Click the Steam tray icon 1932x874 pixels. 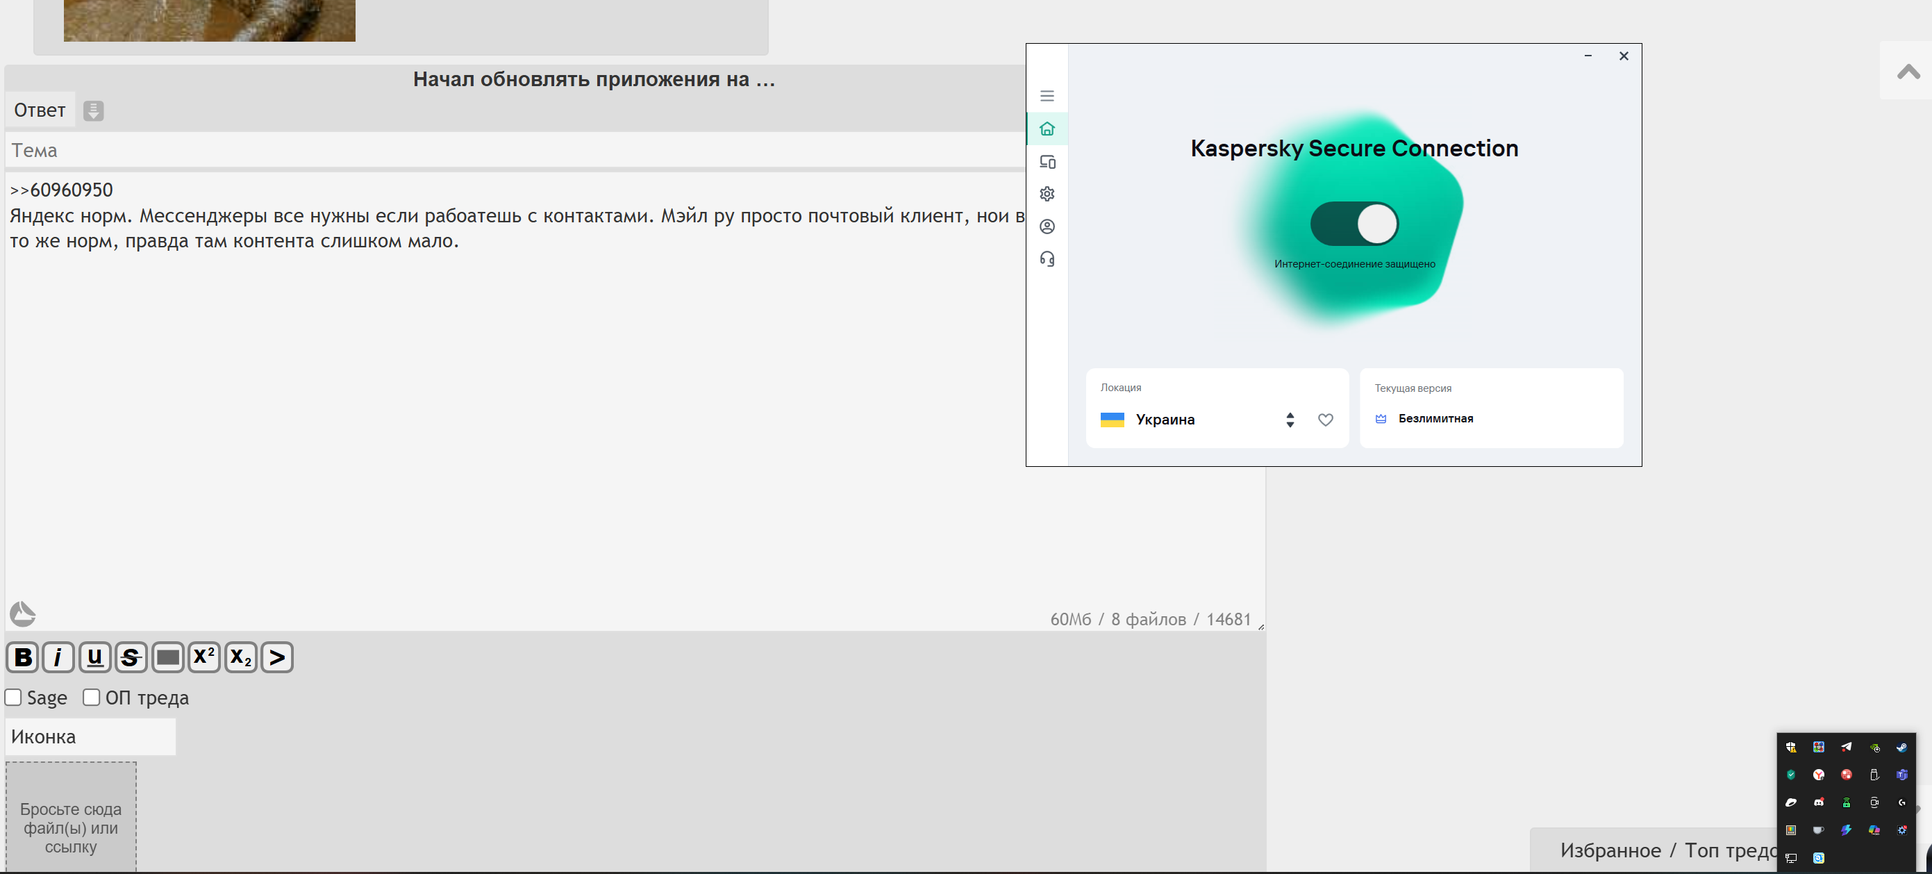click(1901, 748)
